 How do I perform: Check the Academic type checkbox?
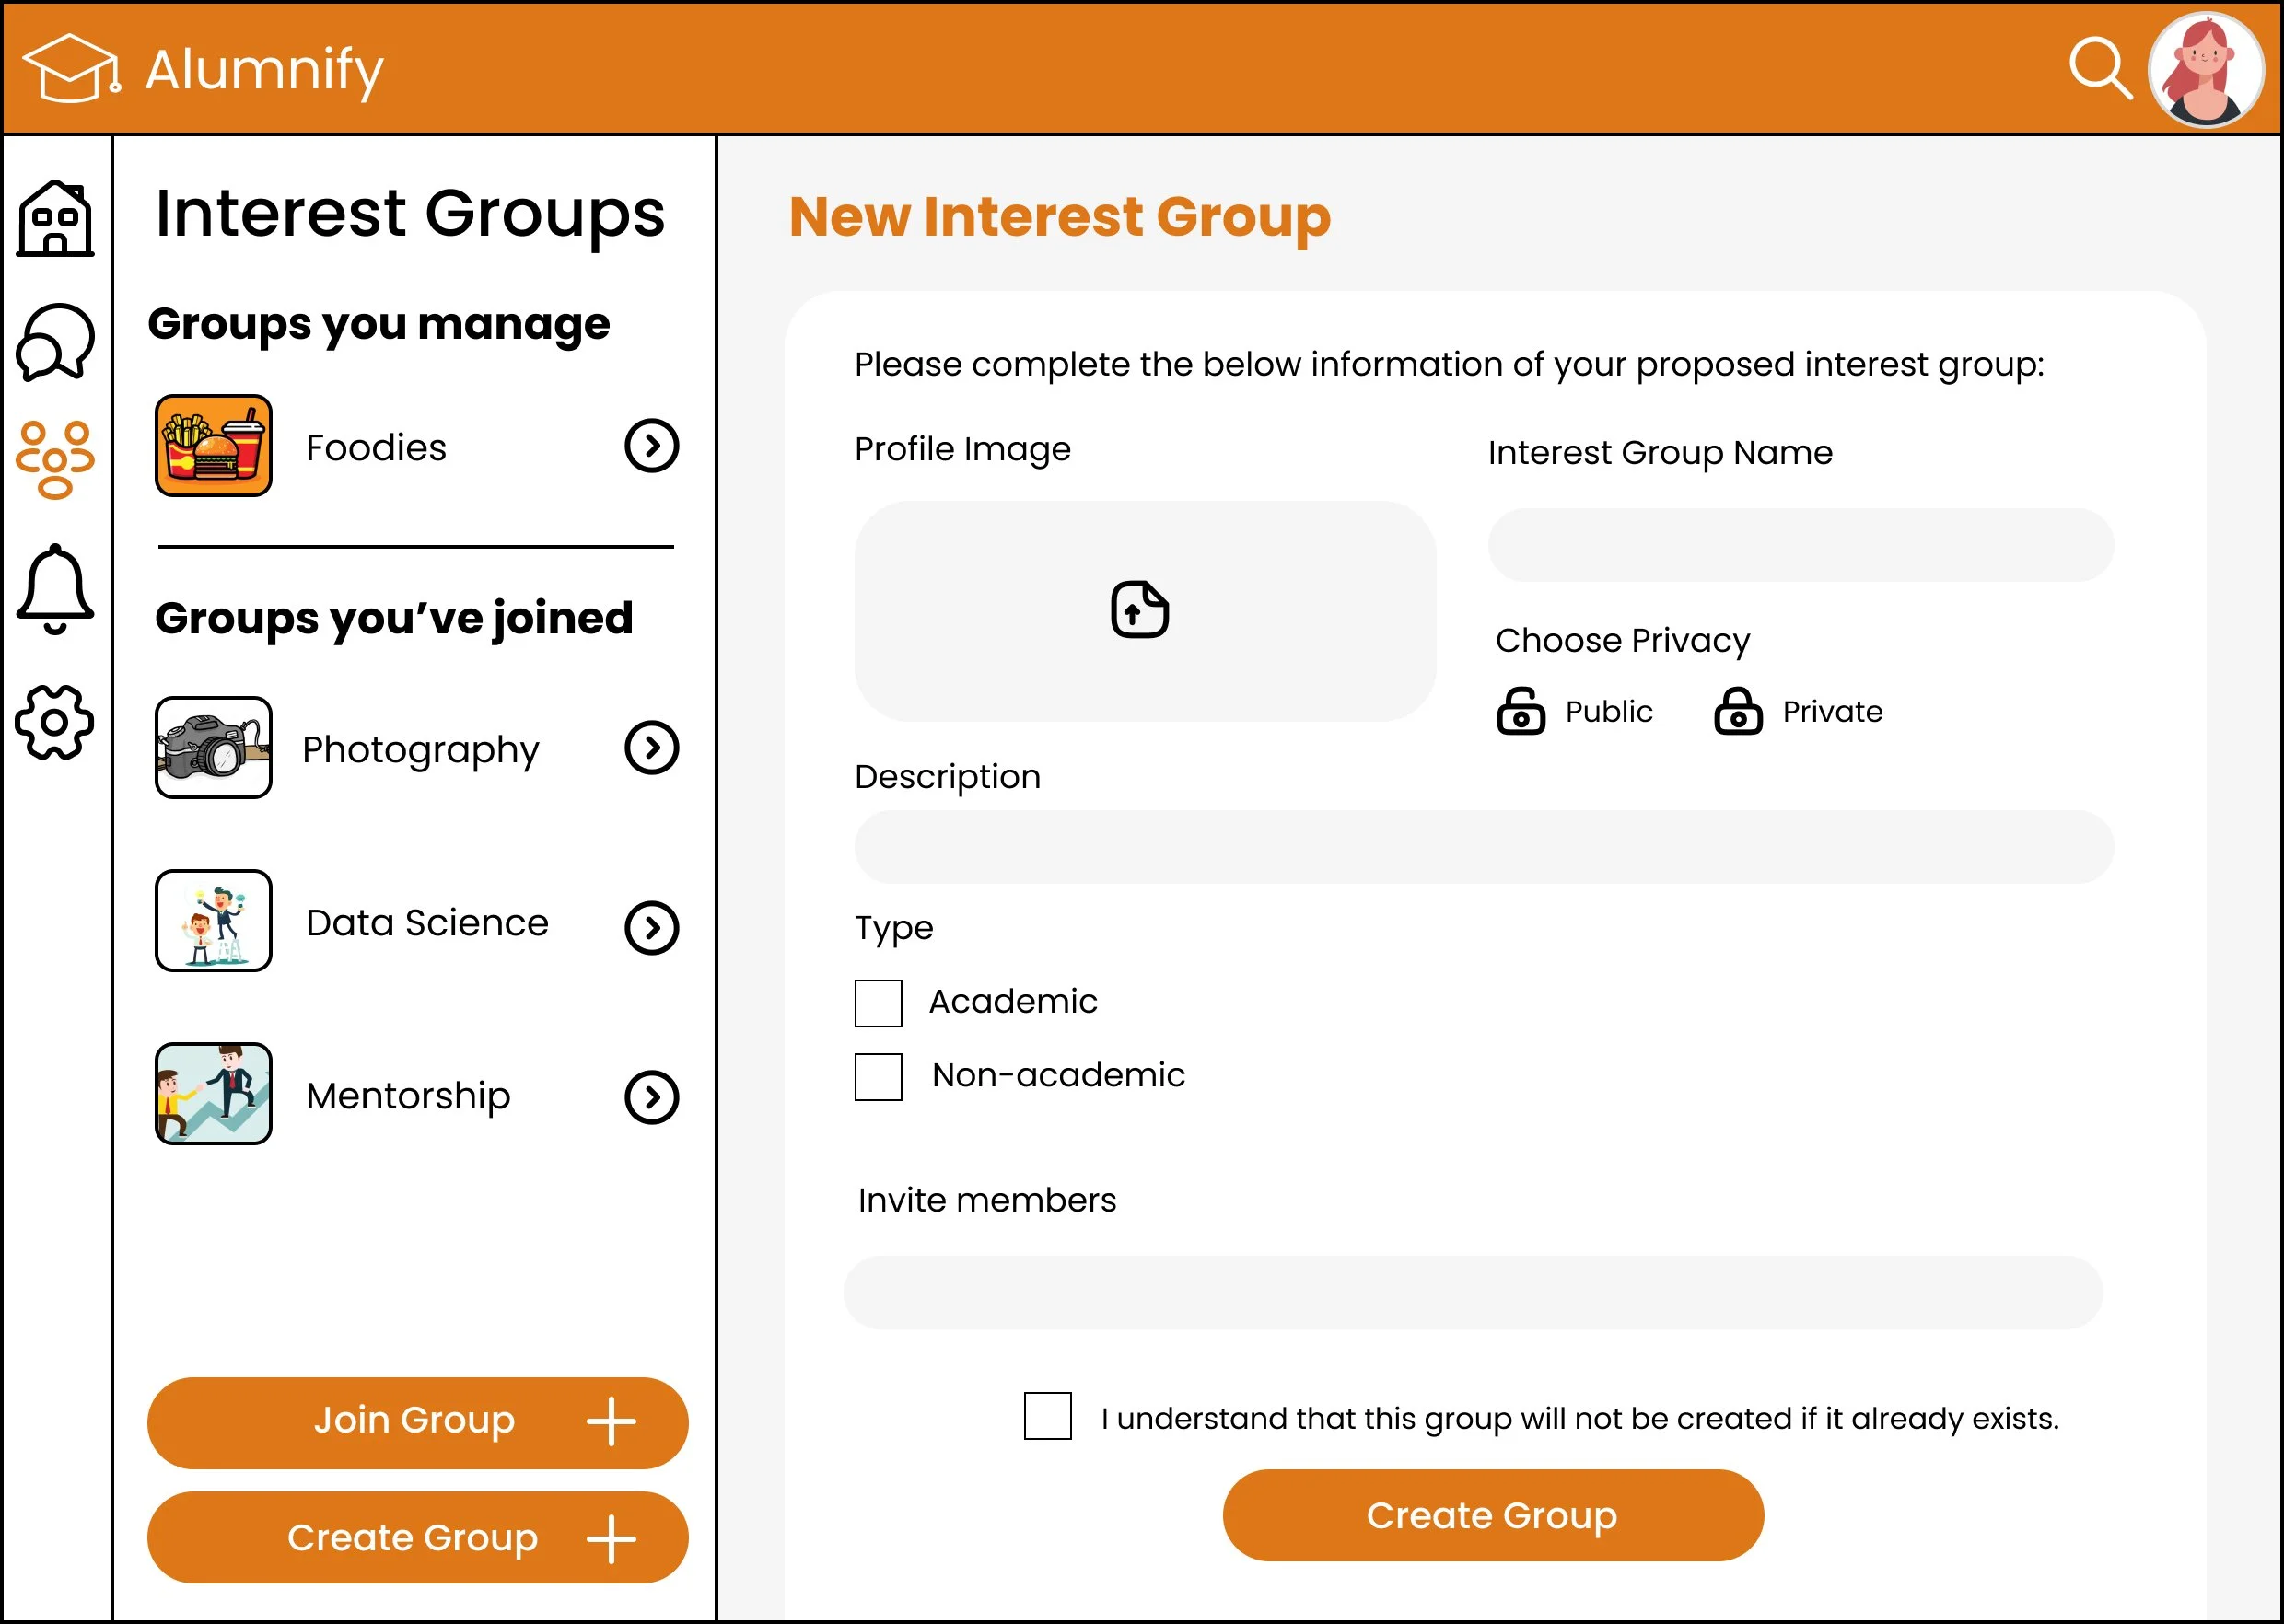click(x=878, y=1003)
